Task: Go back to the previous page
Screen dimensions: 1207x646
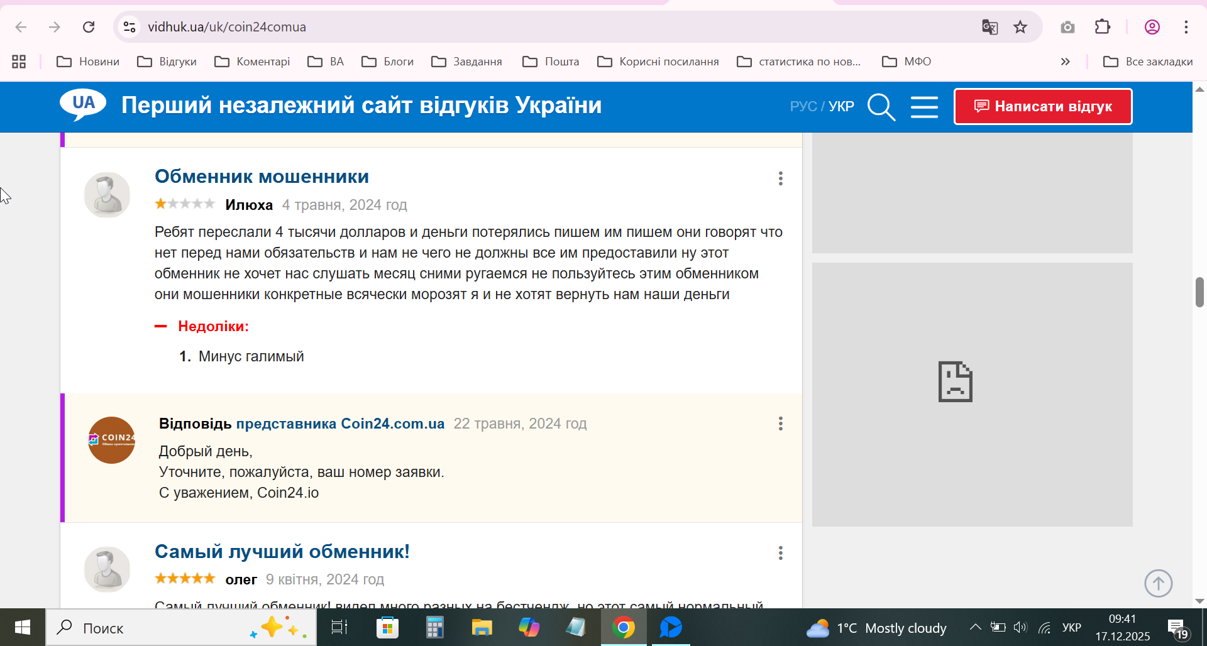Action: (x=21, y=27)
